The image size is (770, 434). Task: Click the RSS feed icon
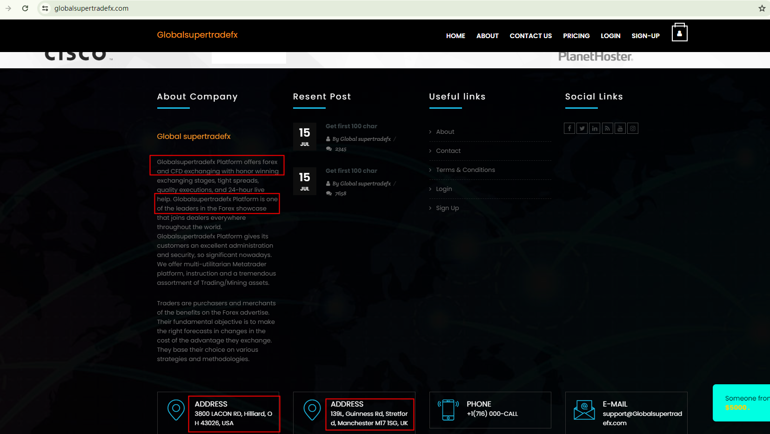[607, 129]
